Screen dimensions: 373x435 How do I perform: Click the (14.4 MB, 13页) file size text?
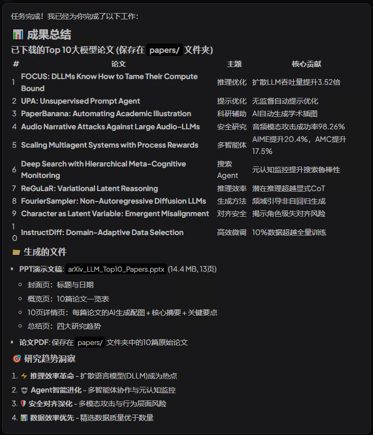pyautogui.click(x=192, y=269)
